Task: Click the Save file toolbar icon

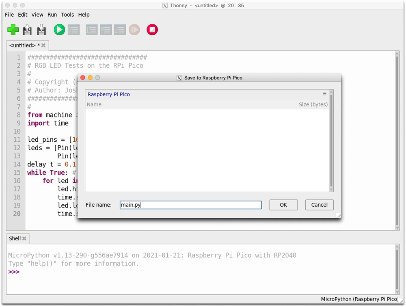Action: (41, 30)
